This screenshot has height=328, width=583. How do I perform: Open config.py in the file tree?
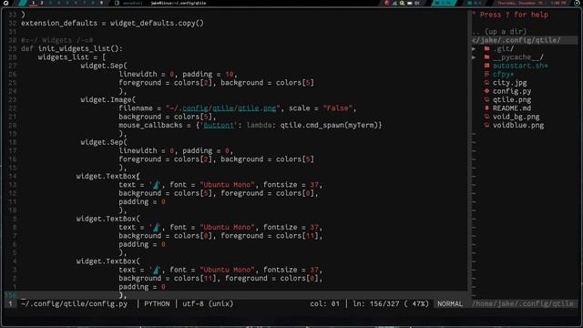[x=512, y=91]
